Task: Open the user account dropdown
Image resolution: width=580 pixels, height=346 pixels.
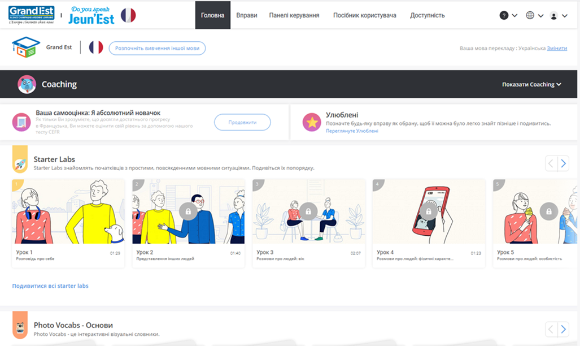Action: coord(558,15)
